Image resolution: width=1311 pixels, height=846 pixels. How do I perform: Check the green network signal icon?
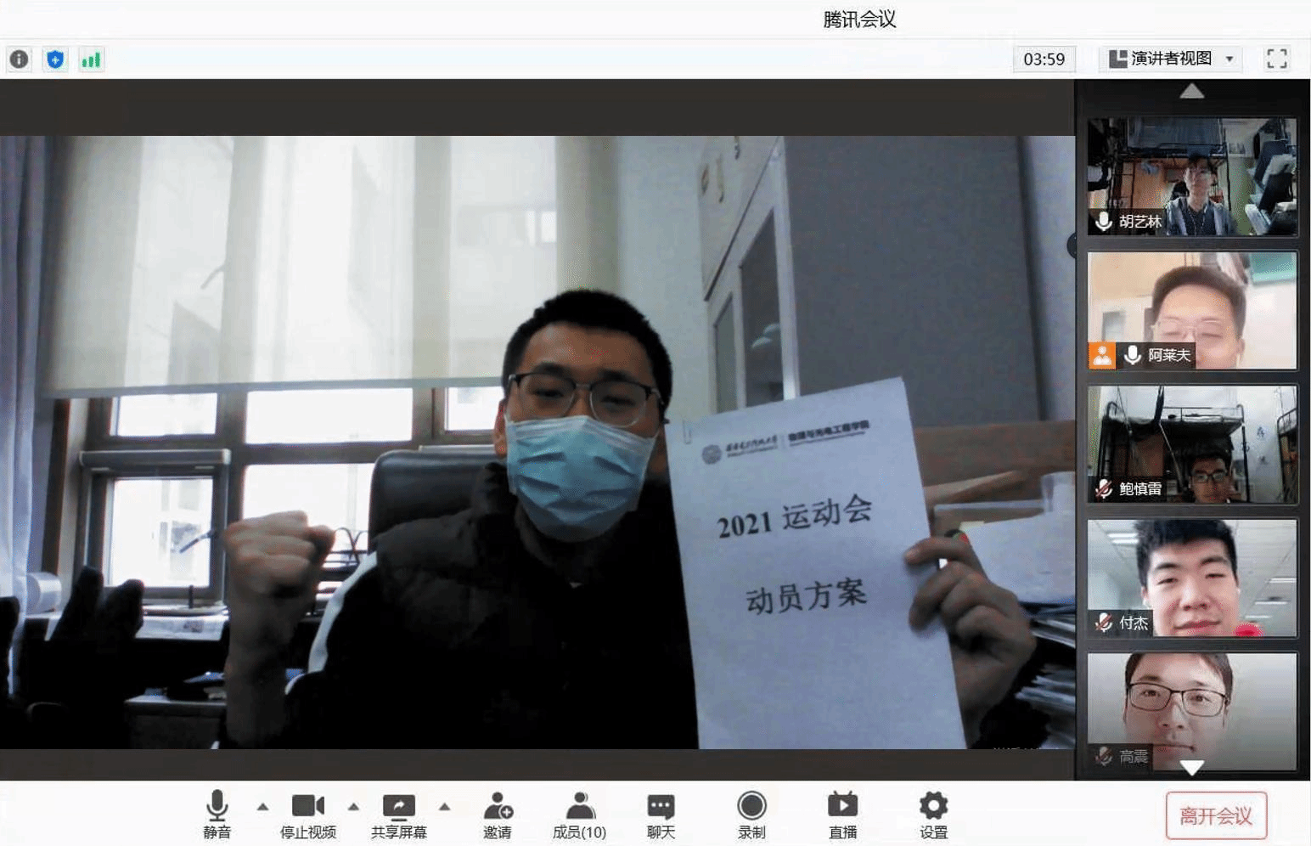91,59
